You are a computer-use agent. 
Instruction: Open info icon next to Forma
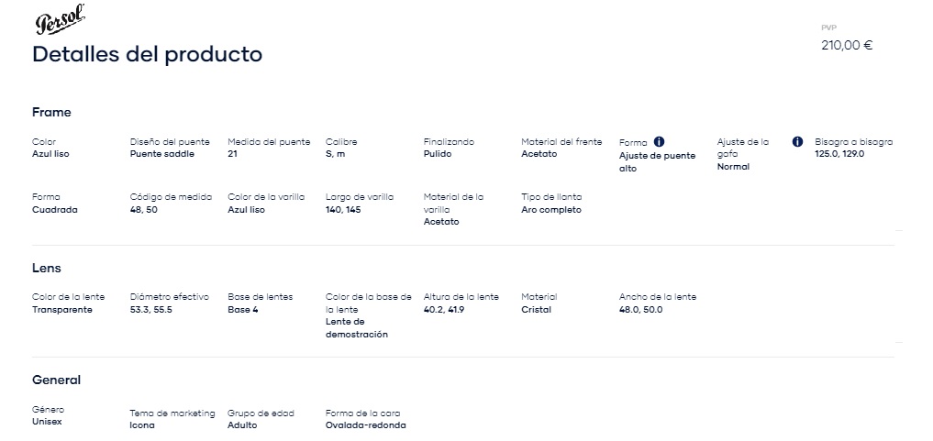[659, 141]
